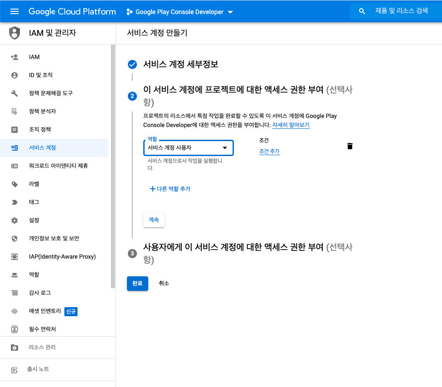Open the 역할 menu item in the sidebar
This screenshot has height=387, width=442.
[x=54, y=275]
